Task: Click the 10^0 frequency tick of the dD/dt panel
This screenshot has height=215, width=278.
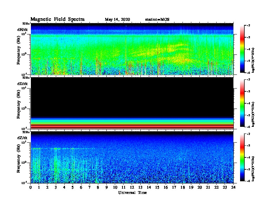Action: 24,108
